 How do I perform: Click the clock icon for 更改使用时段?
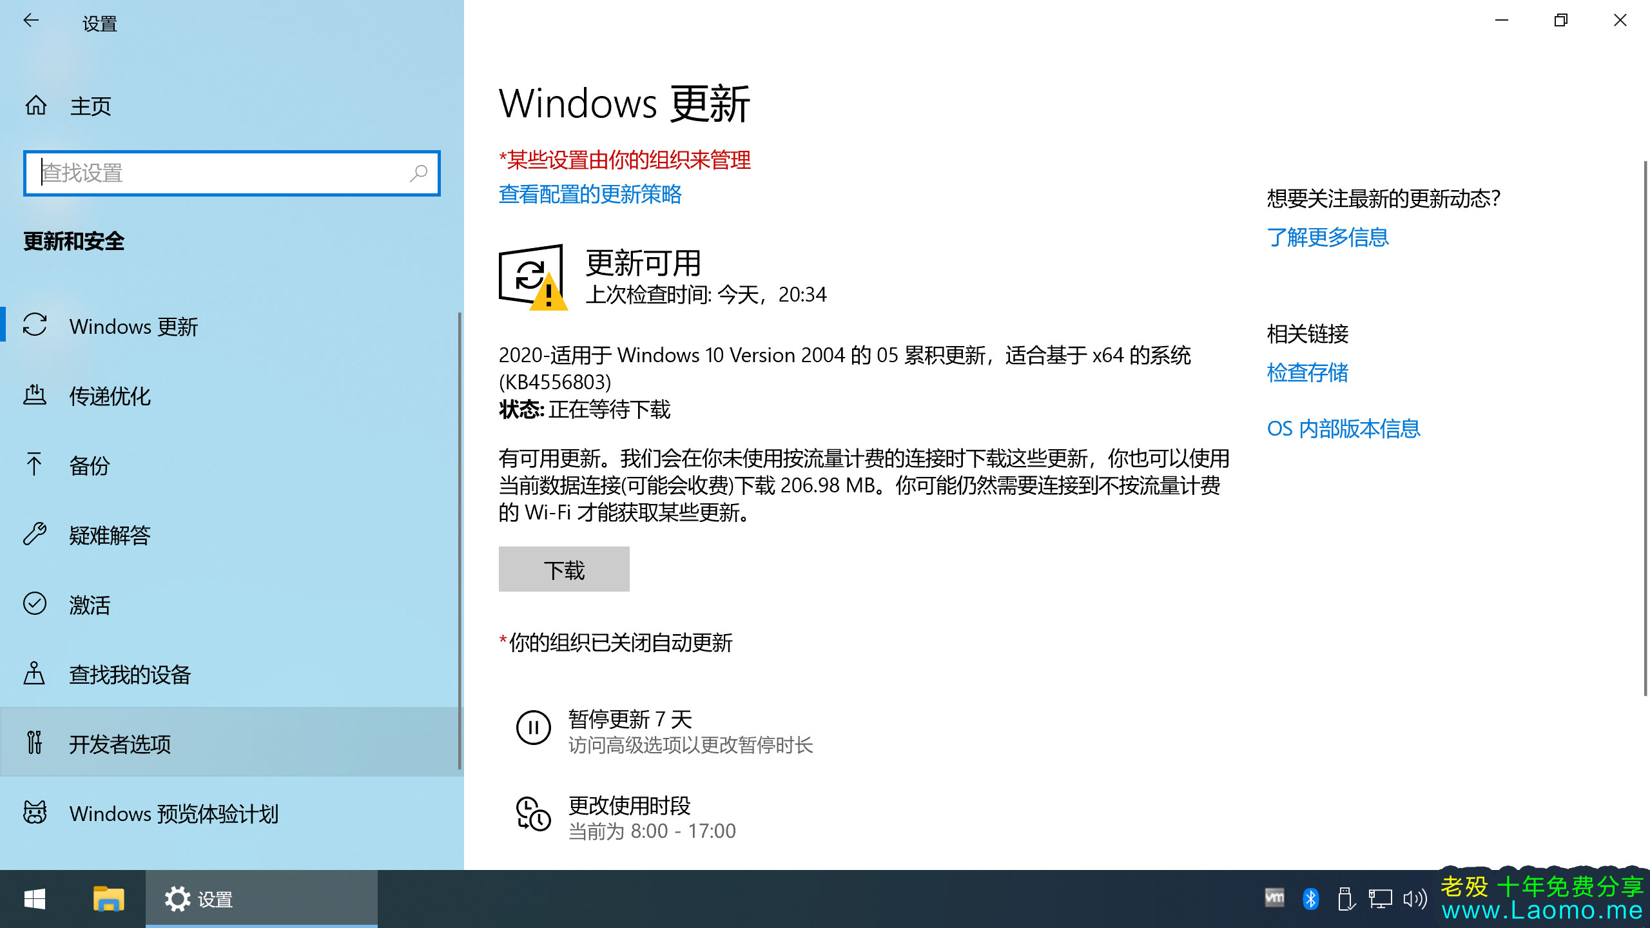point(534,814)
